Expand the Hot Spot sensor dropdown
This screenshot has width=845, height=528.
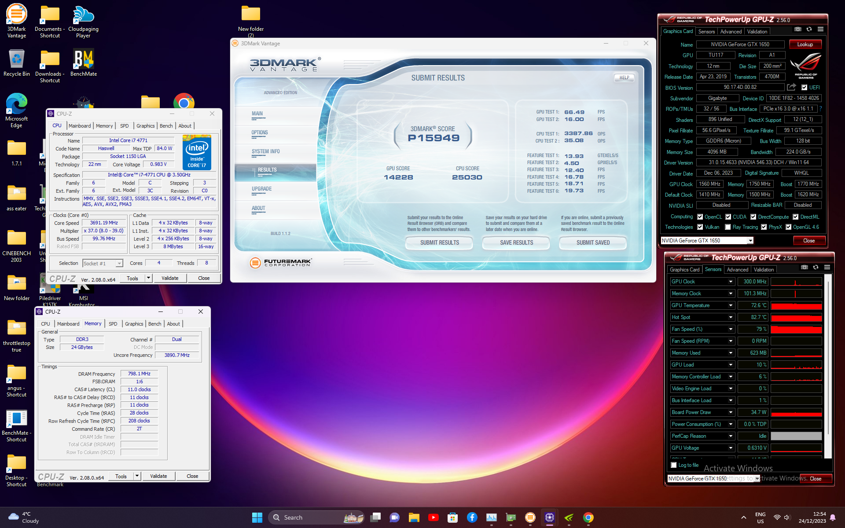pos(731,317)
